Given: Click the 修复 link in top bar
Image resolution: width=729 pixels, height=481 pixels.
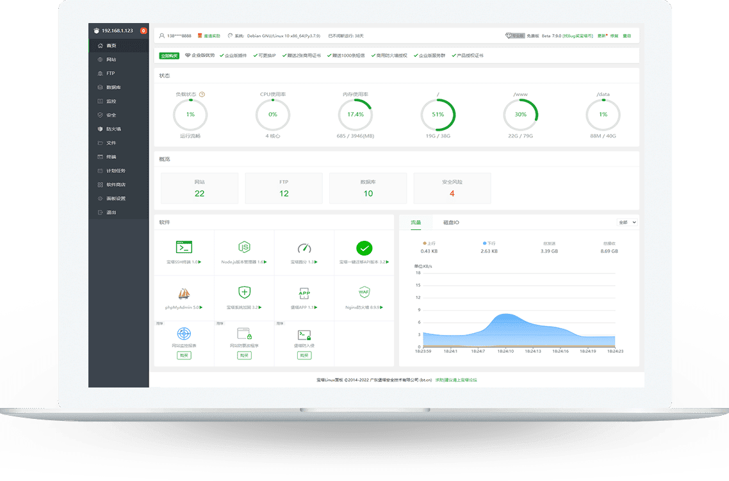Looking at the screenshot, I should (614, 36).
